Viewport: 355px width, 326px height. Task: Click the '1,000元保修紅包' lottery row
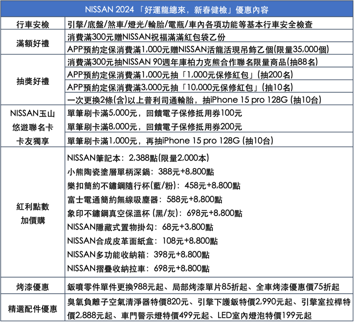pos(180,75)
